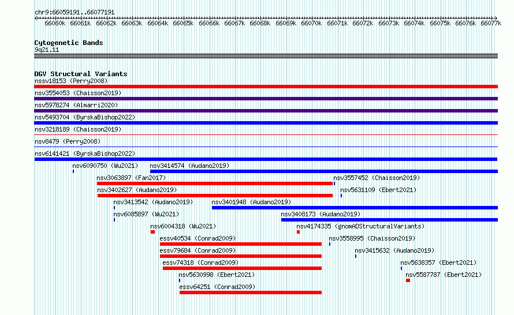Open the nsv3413542 (Audano2019) label
Viewport: 514px width, 315px height.
tap(153, 202)
